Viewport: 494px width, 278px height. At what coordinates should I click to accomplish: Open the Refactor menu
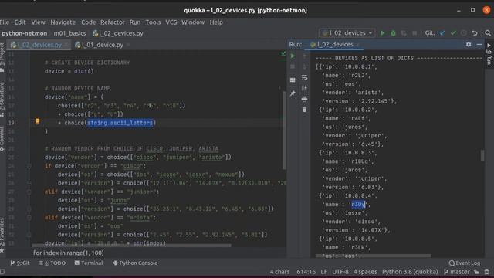113,22
